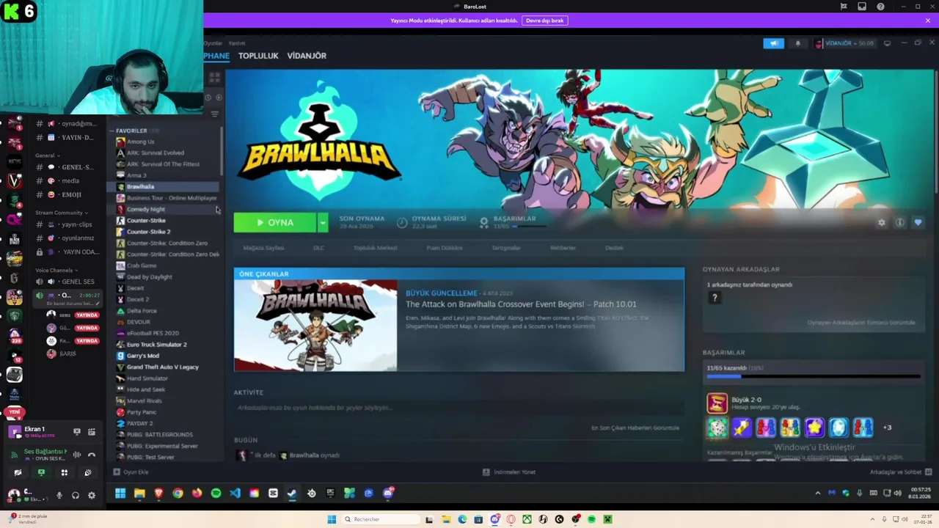Toggle Discord screen share button
Screen dimensions: 939x528
point(41,473)
